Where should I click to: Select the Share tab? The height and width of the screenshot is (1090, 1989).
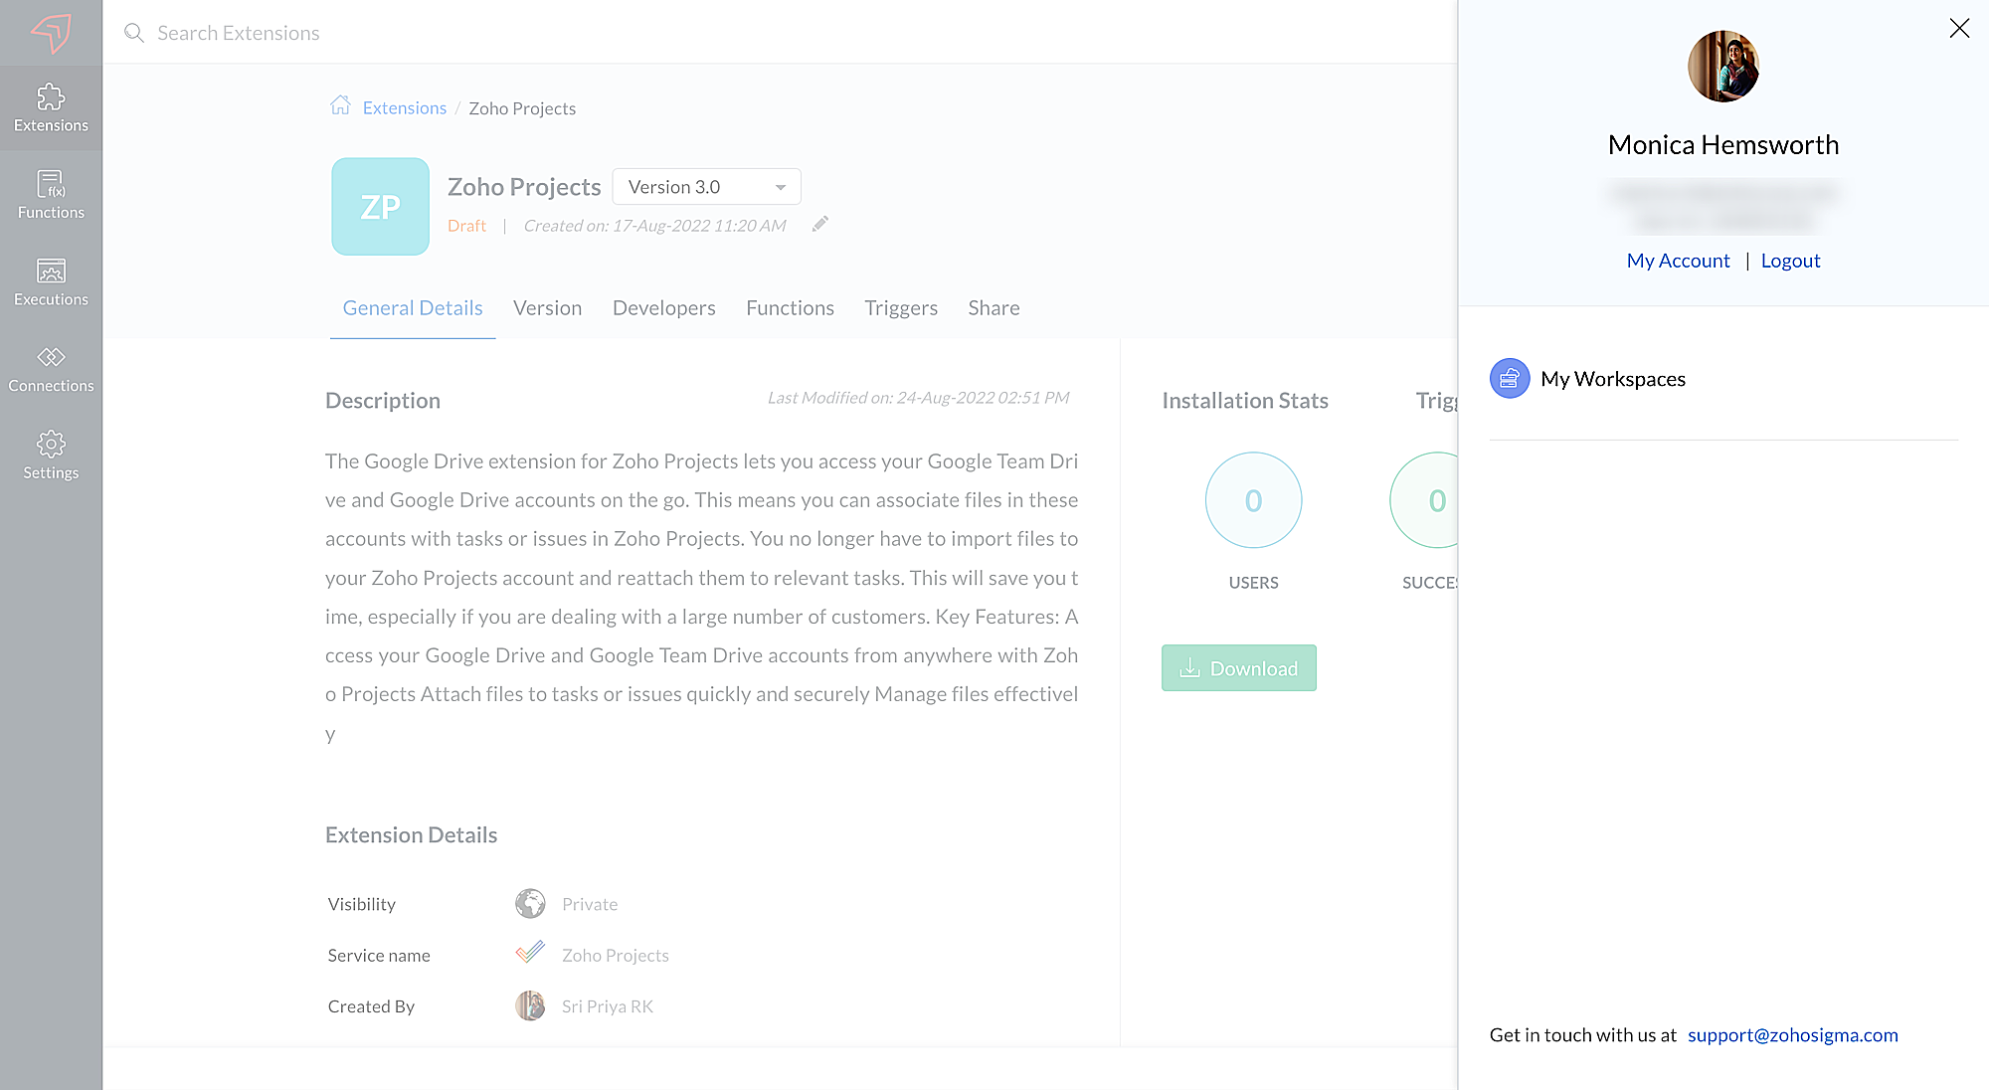(994, 307)
